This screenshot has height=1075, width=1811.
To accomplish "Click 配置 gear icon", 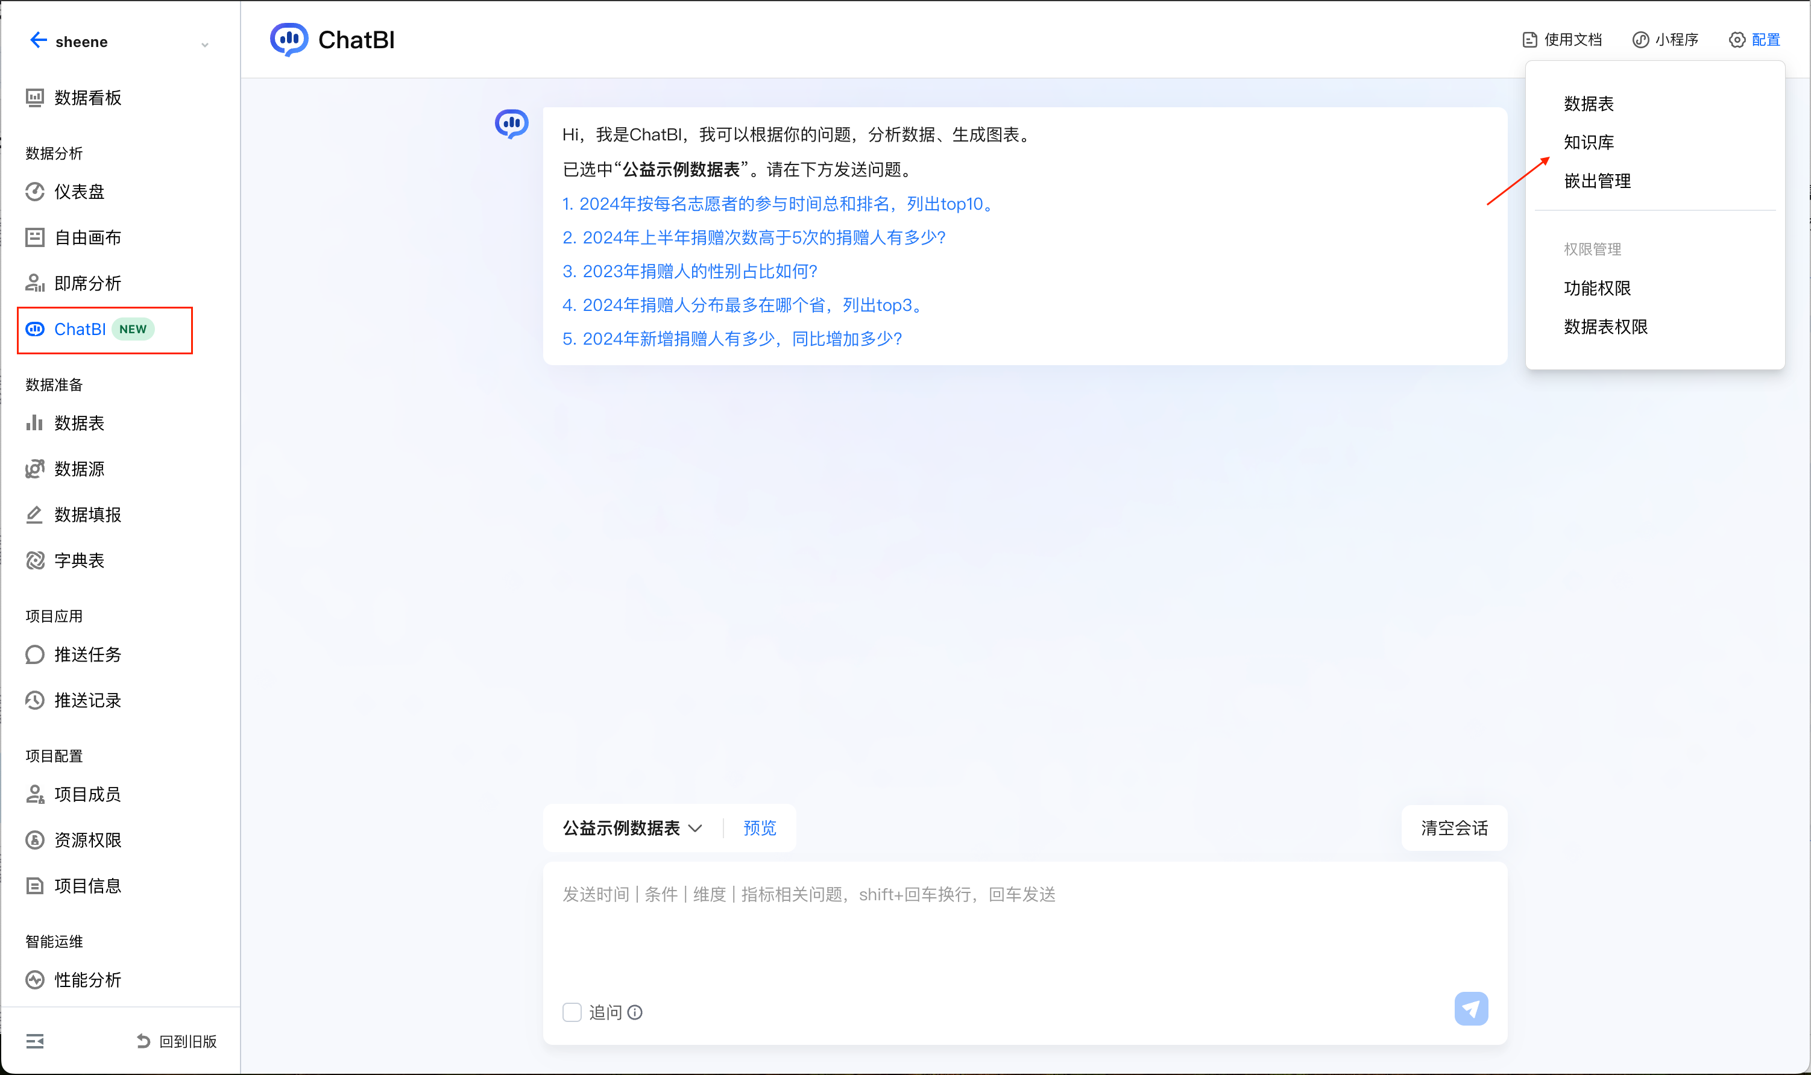I will [x=1737, y=40].
